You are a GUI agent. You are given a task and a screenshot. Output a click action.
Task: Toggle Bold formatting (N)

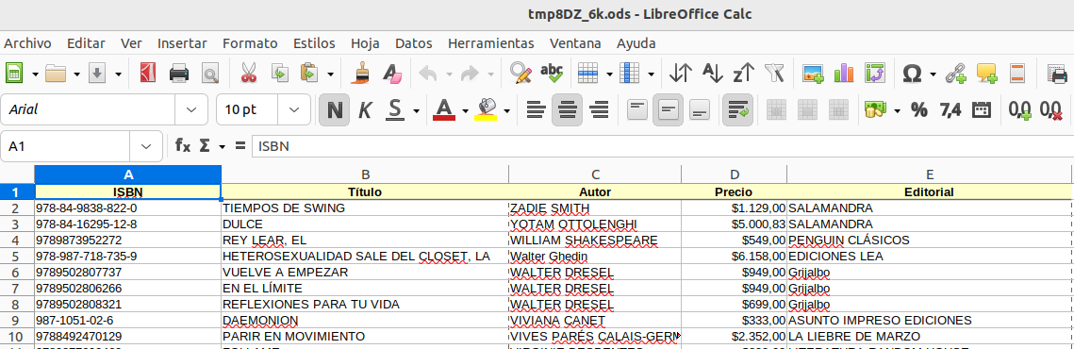pos(334,109)
